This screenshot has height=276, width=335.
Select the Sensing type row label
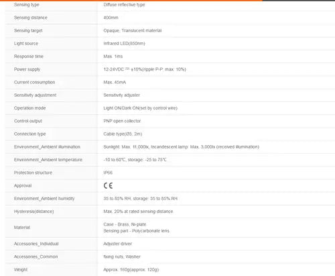tap(26, 5)
